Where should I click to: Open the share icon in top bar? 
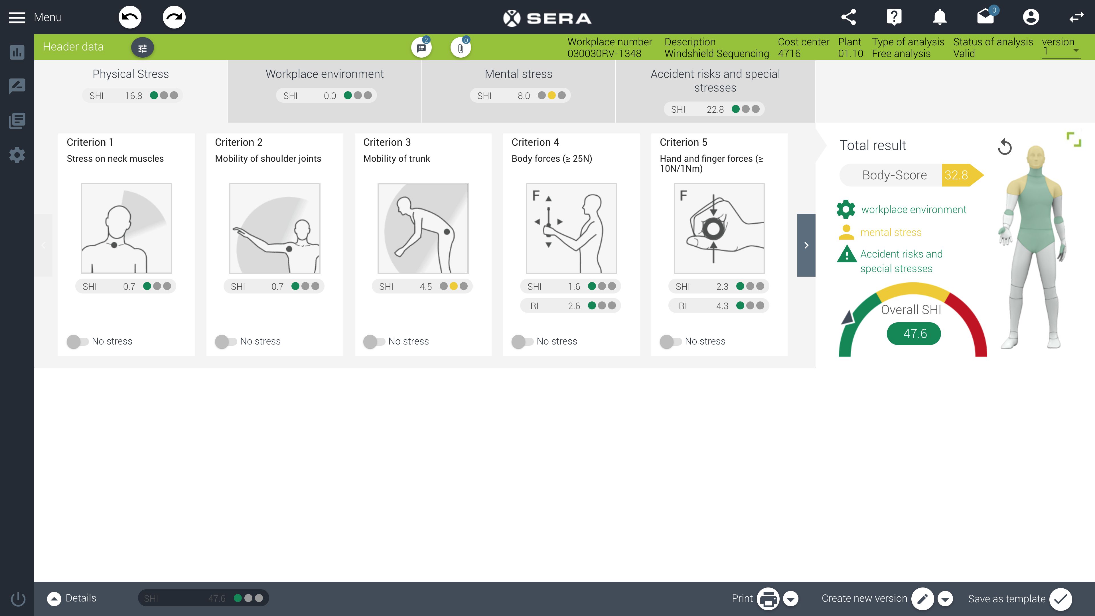tap(848, 17)
